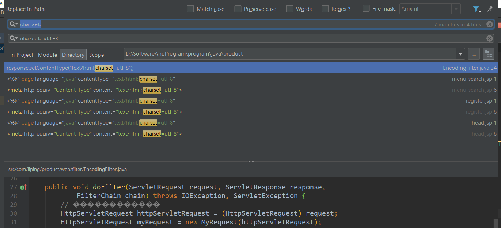Browse for directory with ellipsis button
Screen dimensions: 501x228
[x=474, y=54]
